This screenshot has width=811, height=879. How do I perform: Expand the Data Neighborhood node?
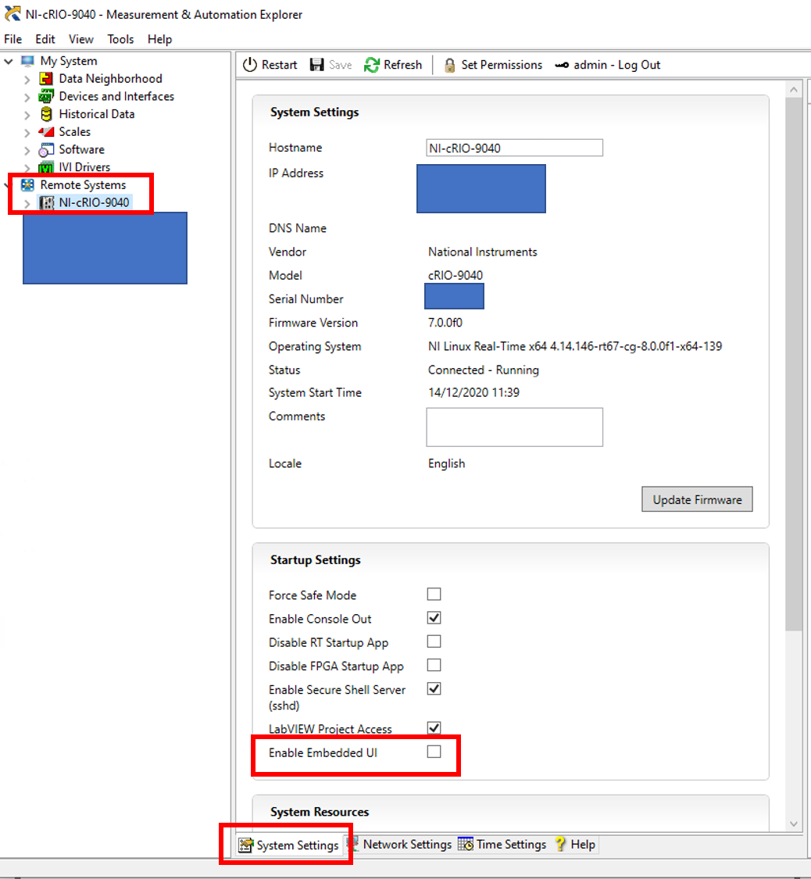pyautogui.click(x=27, y=79)
